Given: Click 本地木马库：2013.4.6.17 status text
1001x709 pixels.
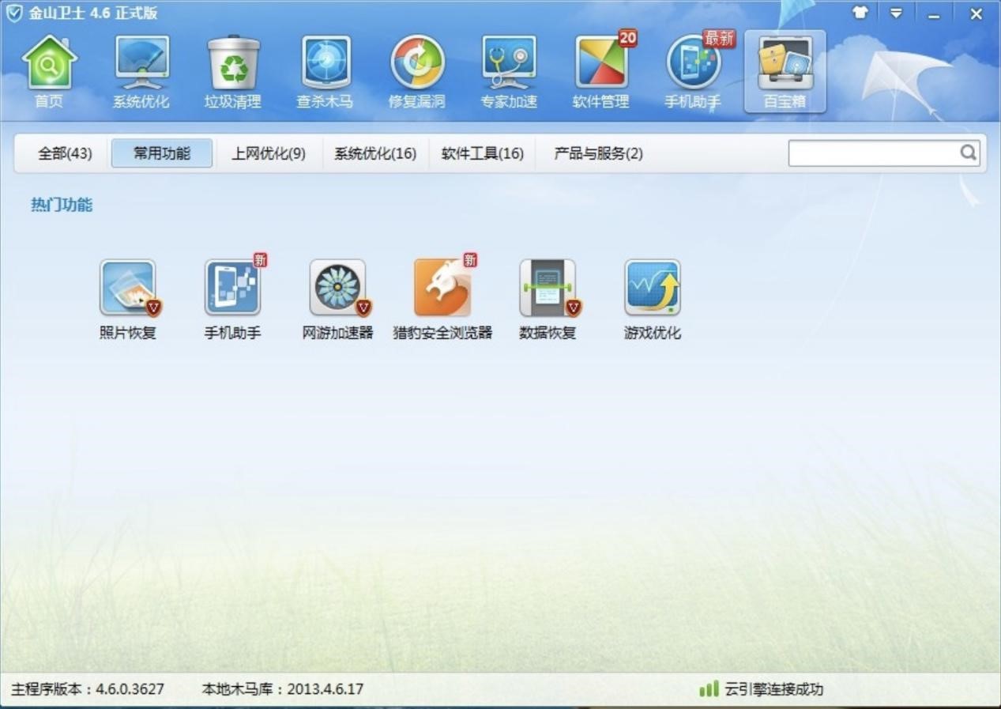Looking at the screenshot, I should [283, 689].
